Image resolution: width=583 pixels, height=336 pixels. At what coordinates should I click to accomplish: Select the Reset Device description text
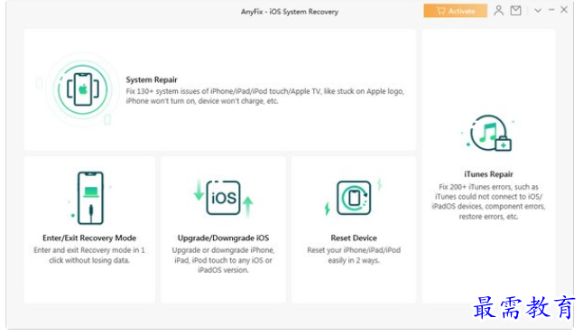(x=354, y=256)
